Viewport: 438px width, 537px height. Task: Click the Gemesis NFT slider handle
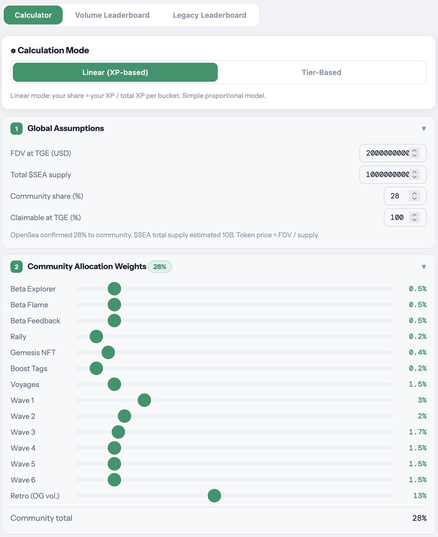tap(108, 353)
